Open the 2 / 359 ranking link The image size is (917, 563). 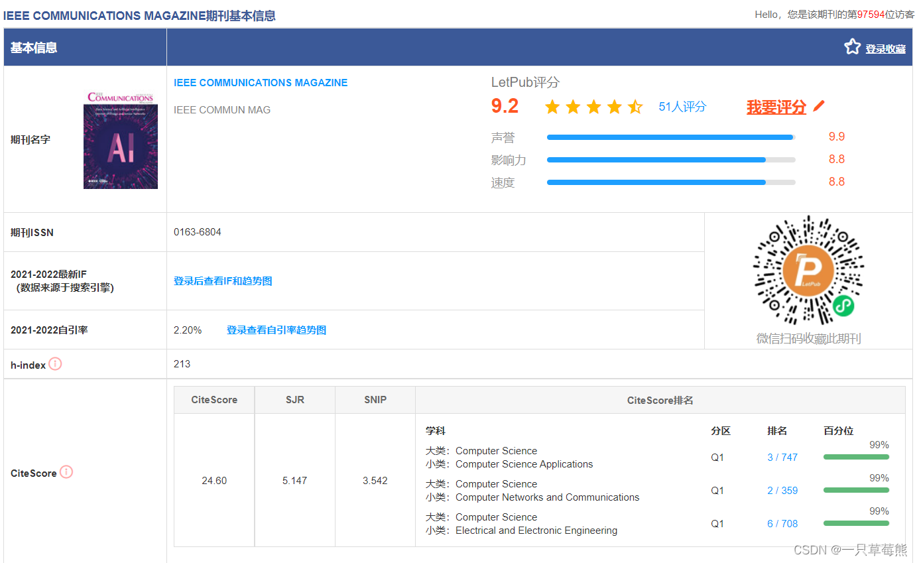782,491
